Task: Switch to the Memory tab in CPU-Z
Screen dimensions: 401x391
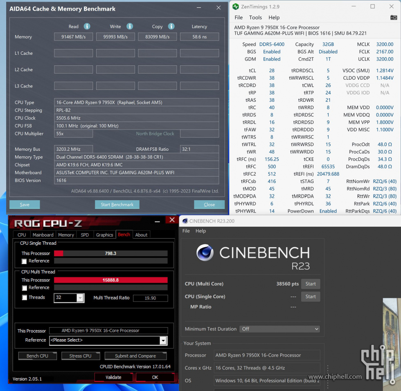Action: pyautogui.click(x=66, y=235)
